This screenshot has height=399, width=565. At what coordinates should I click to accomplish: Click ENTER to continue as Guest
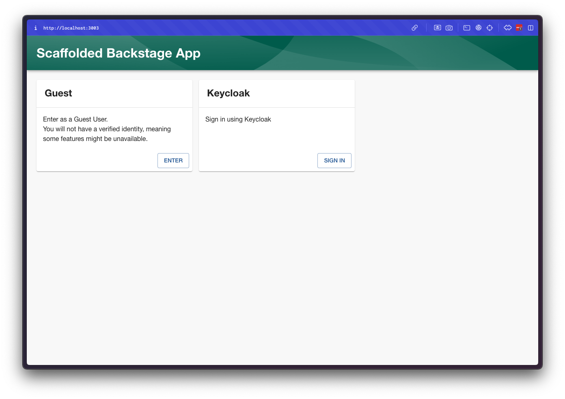click(173, 160)
